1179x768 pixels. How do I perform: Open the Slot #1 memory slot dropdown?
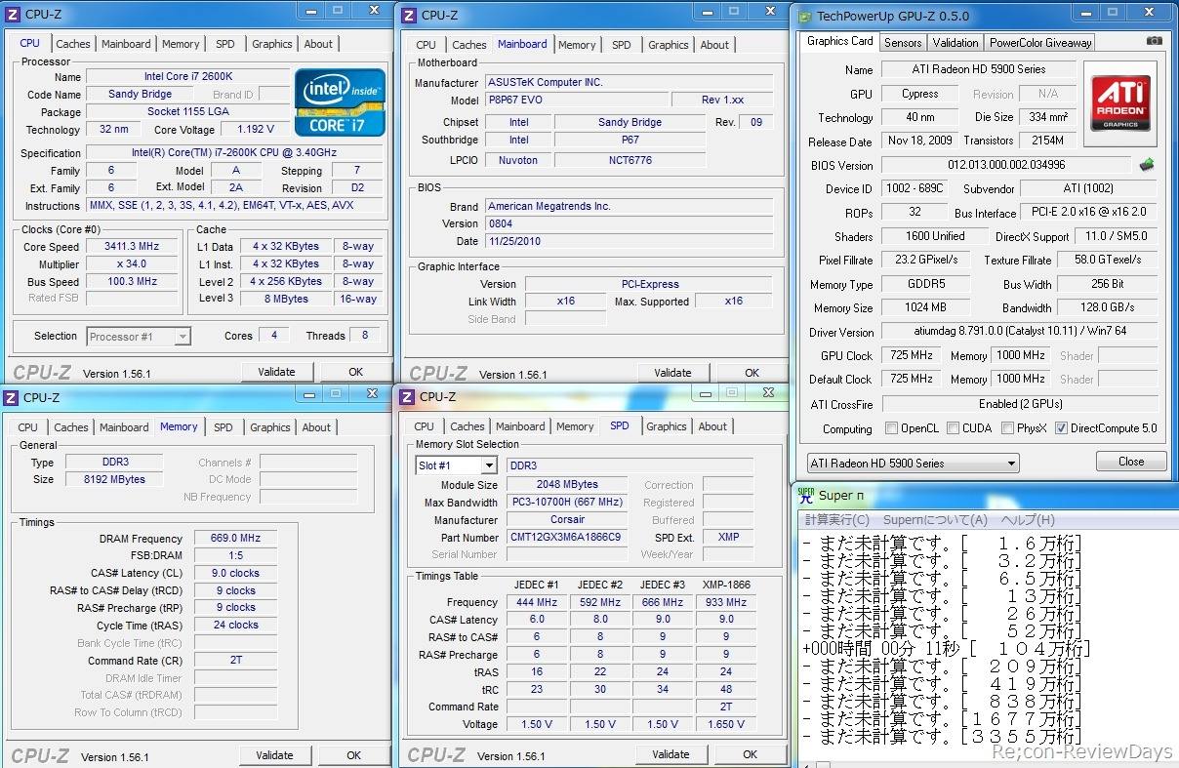pos(456,465)
